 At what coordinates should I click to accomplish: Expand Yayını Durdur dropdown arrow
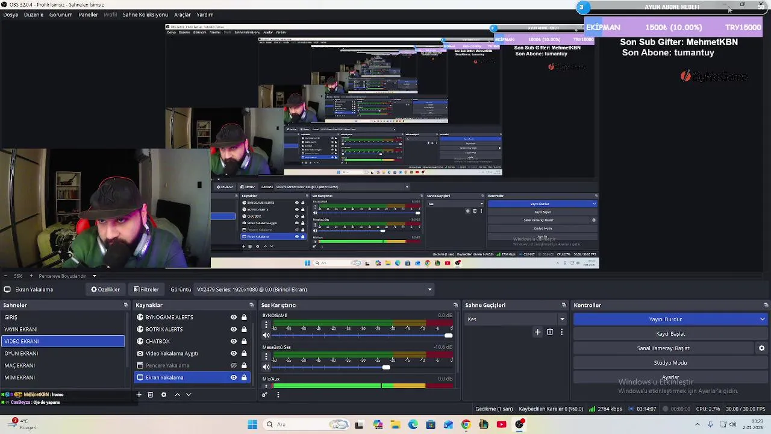tap(763, 319)
